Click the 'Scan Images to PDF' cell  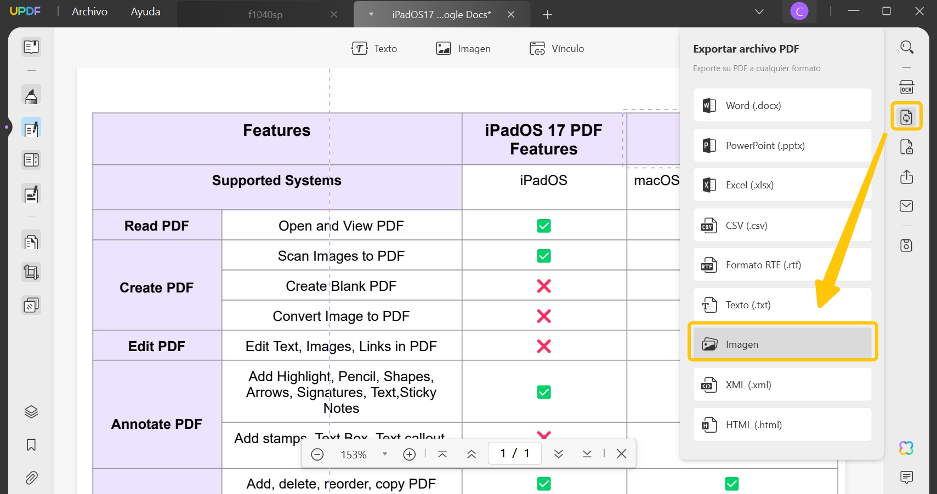click(341, 256)
